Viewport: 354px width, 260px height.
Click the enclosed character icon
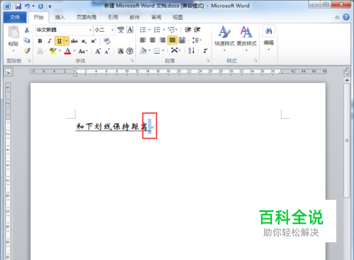[130, 51]
